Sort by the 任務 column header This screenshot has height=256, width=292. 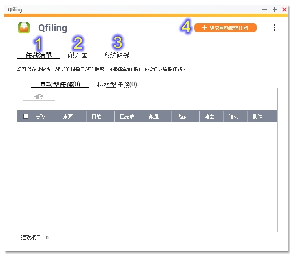[x=44, y=116]
